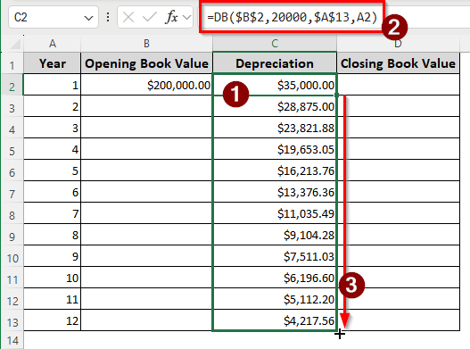
Task: Select the $16,213.76 depreciation cell
Action: pyautogui.click(x=275, y=170)
